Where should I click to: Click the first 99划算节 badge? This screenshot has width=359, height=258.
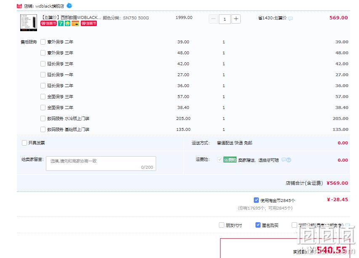tap(48, 23)
